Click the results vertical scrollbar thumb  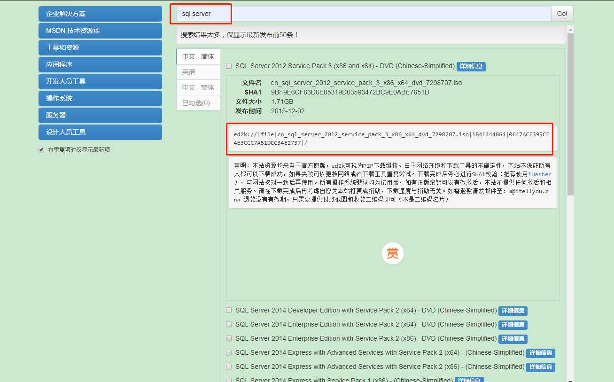(x=570, y=114)
